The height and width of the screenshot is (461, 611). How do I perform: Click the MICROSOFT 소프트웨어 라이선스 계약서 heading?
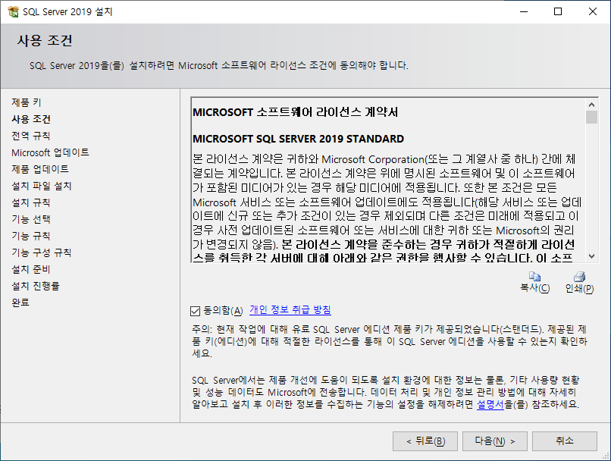pyautogui.click(x=296, y=112)
